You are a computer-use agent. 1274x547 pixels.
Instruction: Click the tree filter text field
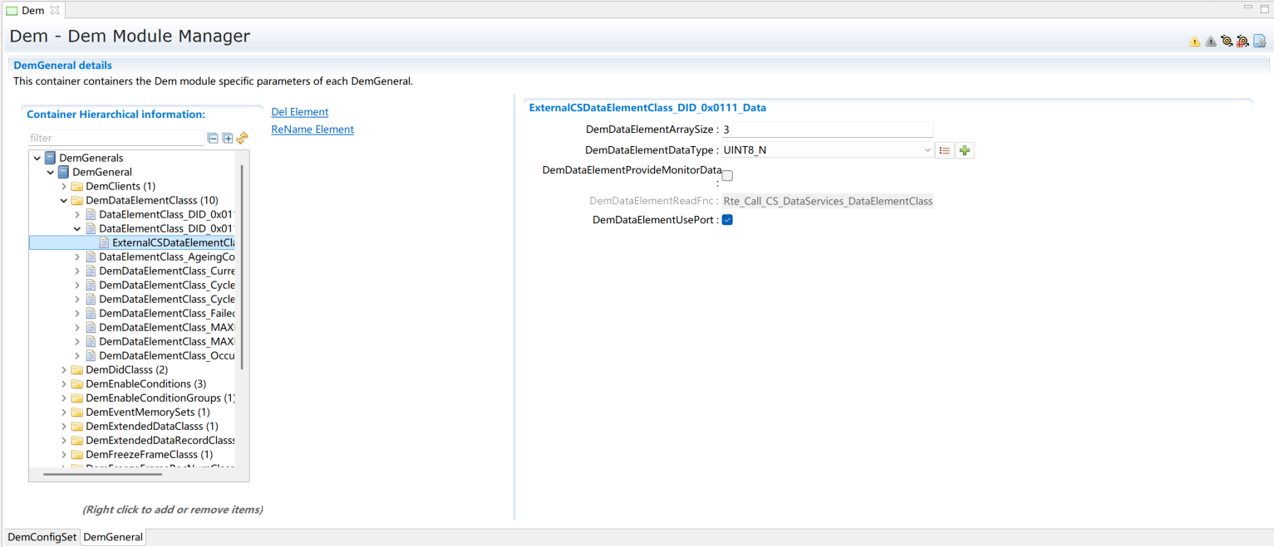(116, 139)
